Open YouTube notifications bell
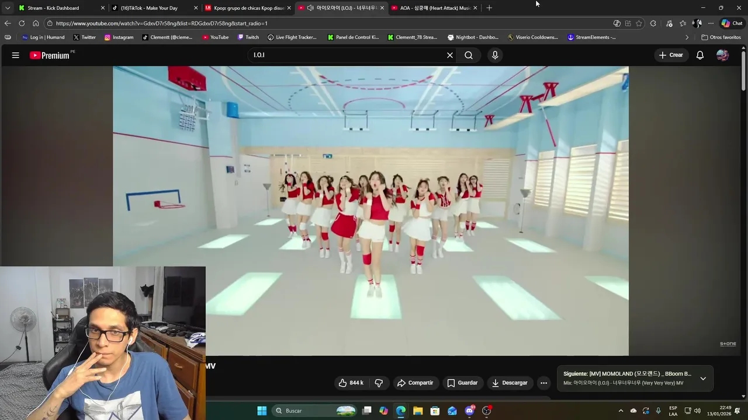 tap(700, 55)
